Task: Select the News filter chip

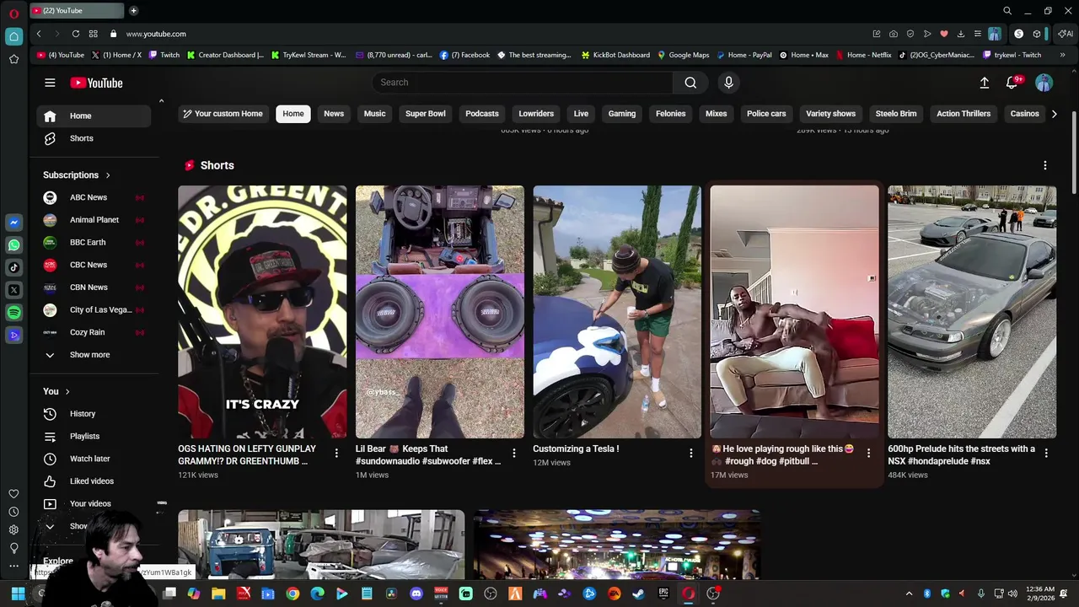Action: [x=334, y=114]
